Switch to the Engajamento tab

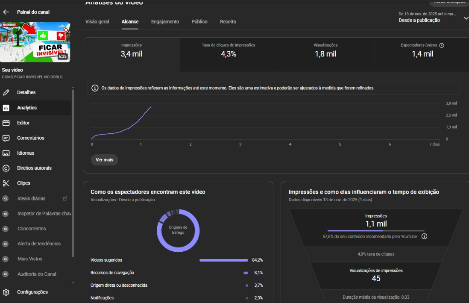[165, 21]
